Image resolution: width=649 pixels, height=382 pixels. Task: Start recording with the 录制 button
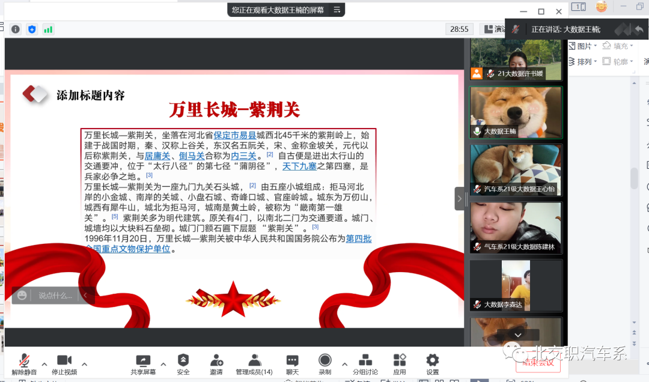click(325, 361)
